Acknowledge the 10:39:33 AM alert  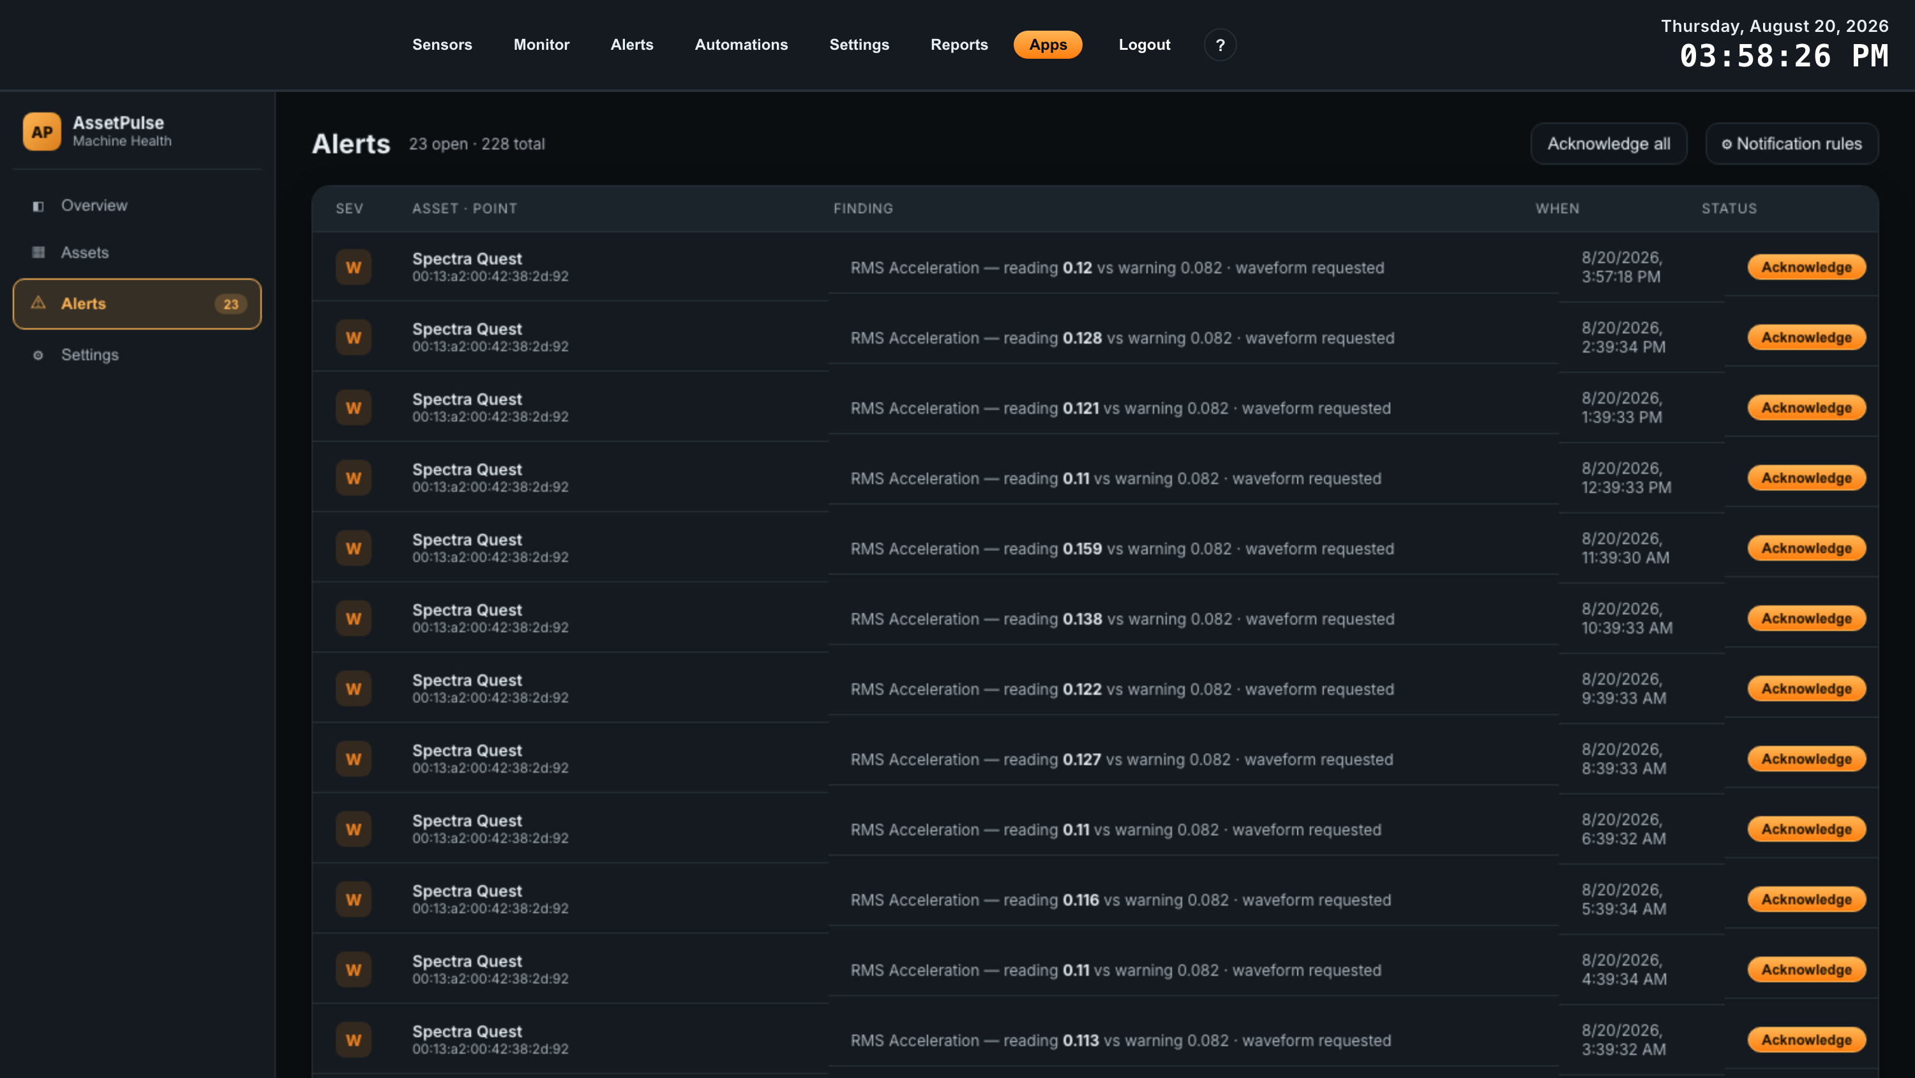[x=1806, y=618]
